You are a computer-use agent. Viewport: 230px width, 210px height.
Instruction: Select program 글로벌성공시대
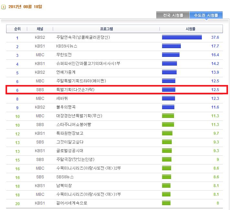[x=70, y=151]
